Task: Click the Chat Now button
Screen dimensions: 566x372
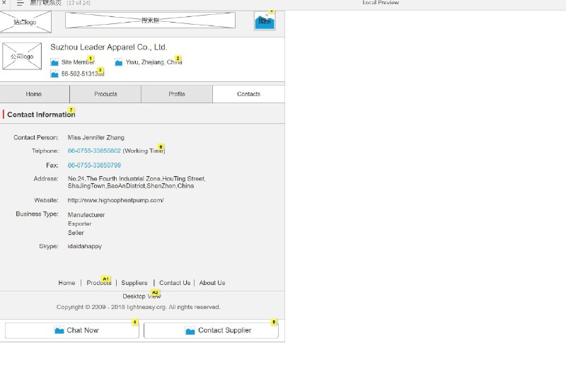Action: click(x=72, y=330)
